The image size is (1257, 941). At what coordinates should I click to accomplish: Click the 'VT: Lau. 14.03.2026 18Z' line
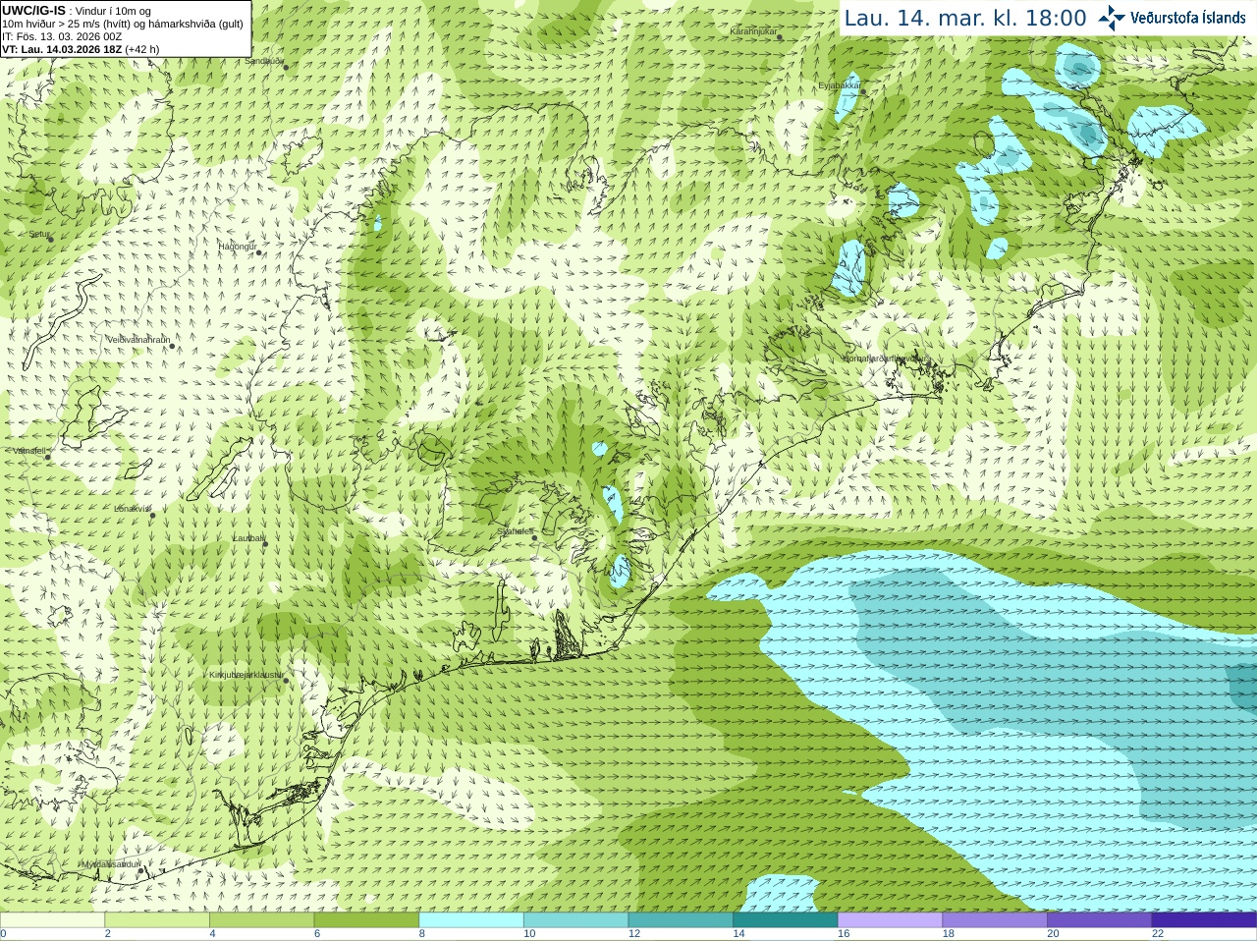pyautogui.click(x=81, y=49)
